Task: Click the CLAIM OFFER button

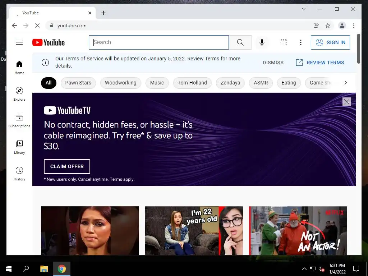Action: [67, 166]
